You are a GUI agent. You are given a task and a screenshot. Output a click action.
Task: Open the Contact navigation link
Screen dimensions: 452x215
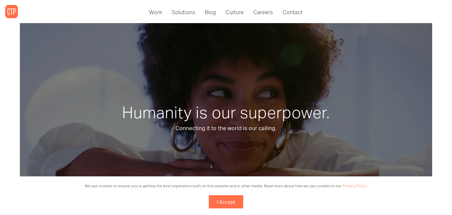click(293, 12)
